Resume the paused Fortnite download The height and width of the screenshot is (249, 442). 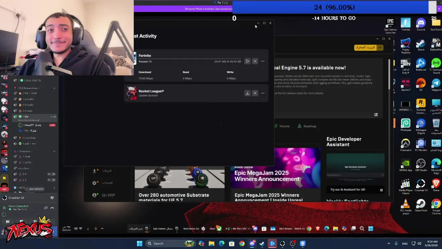click(x=247, y=61)
